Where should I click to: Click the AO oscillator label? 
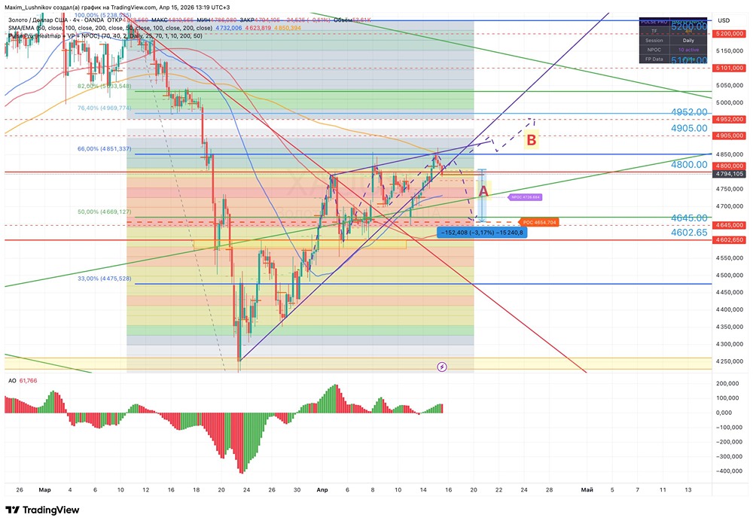point(12,380)
